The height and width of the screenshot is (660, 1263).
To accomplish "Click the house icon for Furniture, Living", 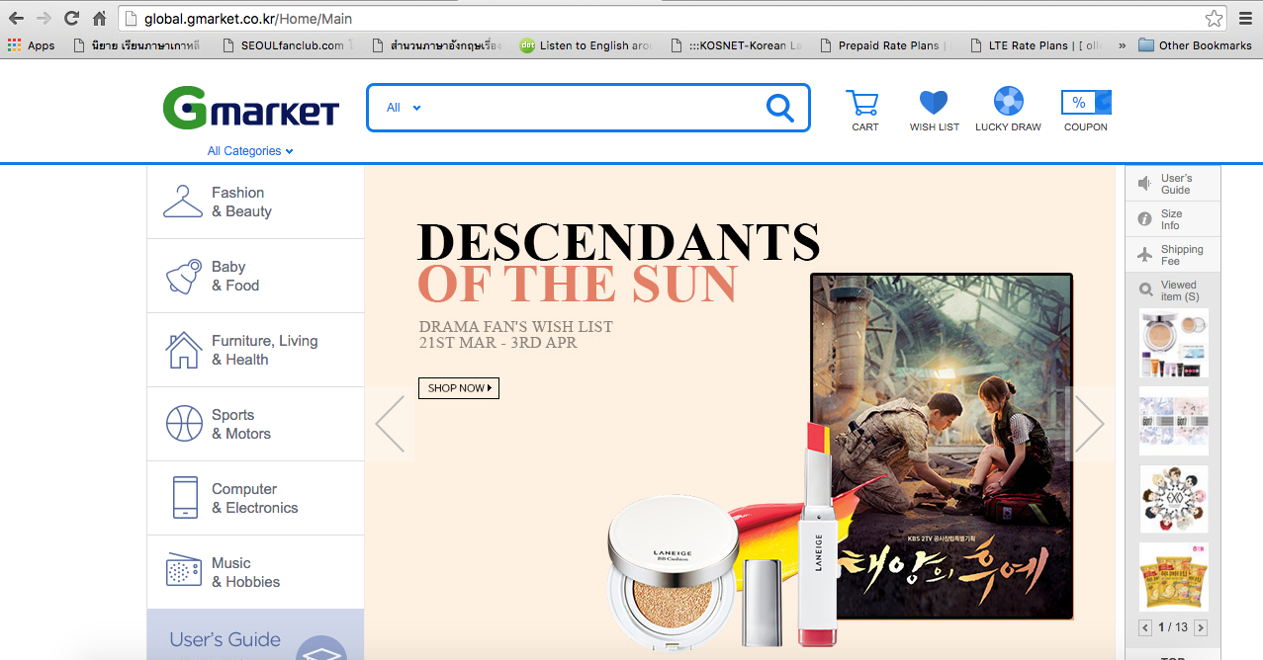I will (183, 351).
